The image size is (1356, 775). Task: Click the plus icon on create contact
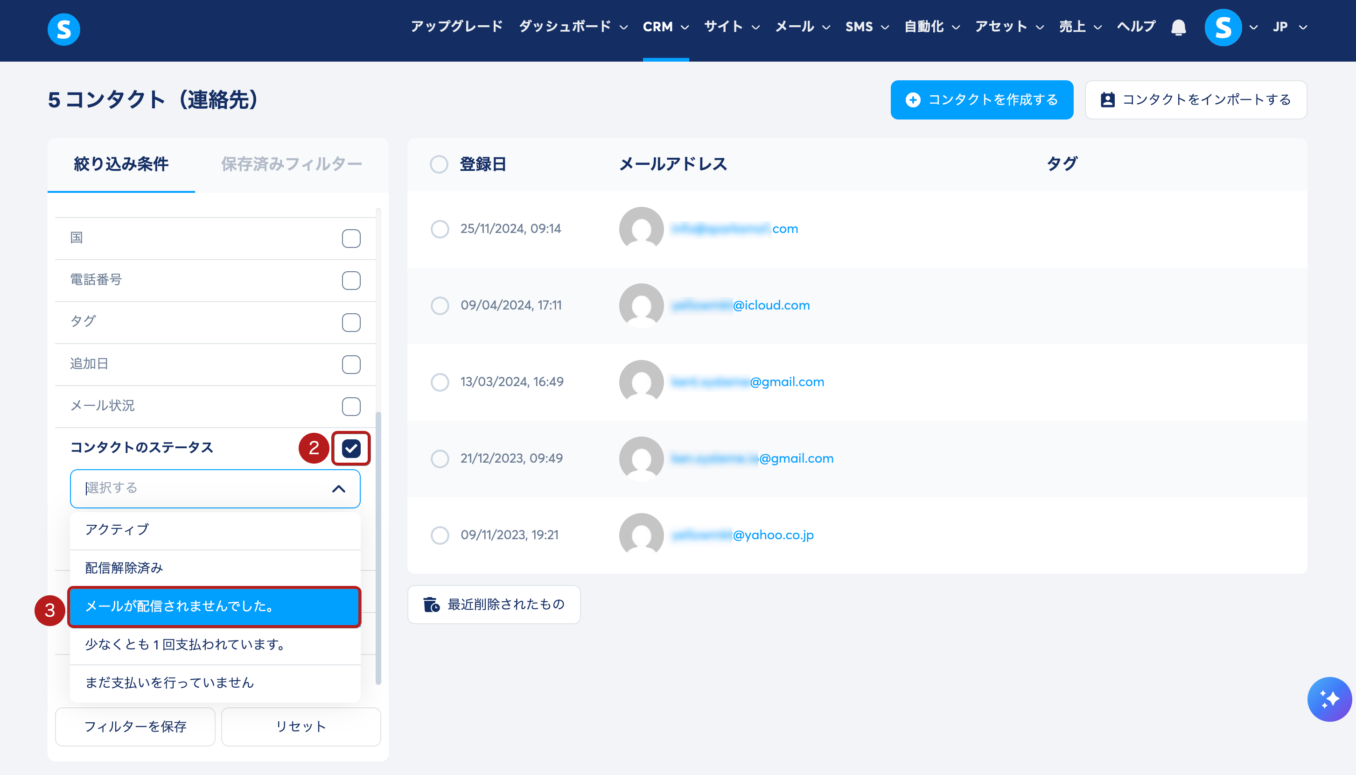click(913, 99)
